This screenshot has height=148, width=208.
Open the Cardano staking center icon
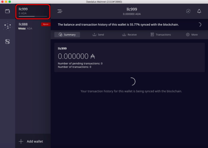point(7,26)
